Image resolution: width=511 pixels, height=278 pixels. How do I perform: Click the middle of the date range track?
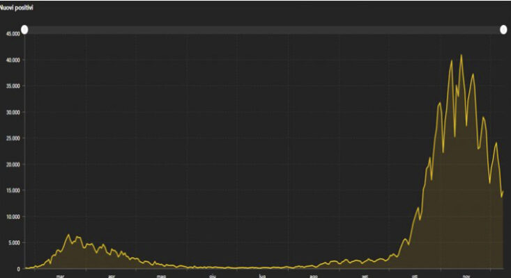pos(264,29)
